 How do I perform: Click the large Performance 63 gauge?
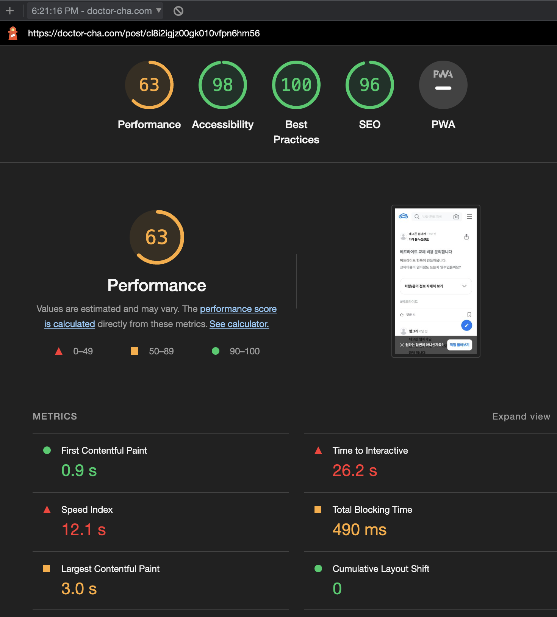point(157,237)
